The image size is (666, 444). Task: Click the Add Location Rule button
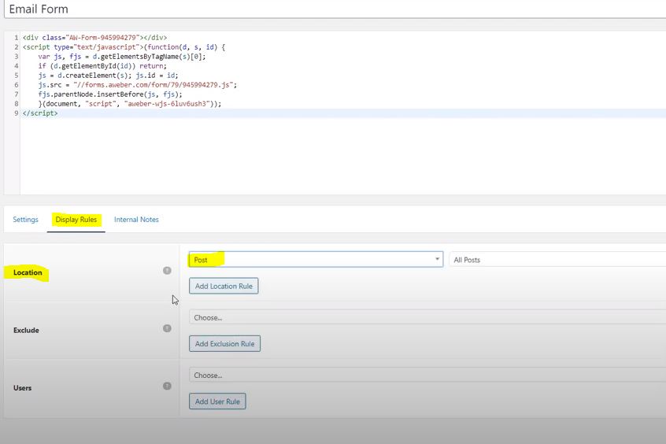(224, 286)
